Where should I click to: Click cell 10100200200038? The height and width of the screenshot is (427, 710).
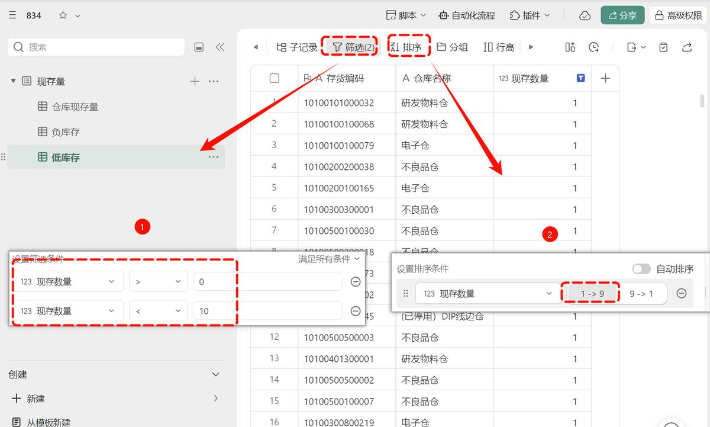point(347,167)
